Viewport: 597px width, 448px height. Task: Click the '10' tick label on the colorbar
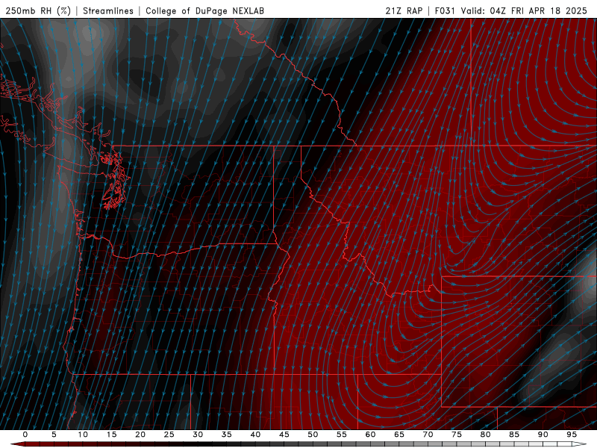point(83,435)
